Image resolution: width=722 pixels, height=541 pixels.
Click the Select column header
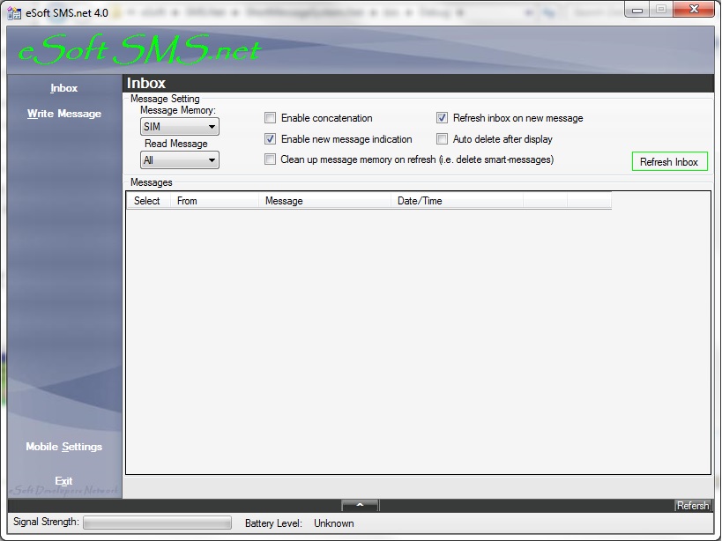click(148, 201)
